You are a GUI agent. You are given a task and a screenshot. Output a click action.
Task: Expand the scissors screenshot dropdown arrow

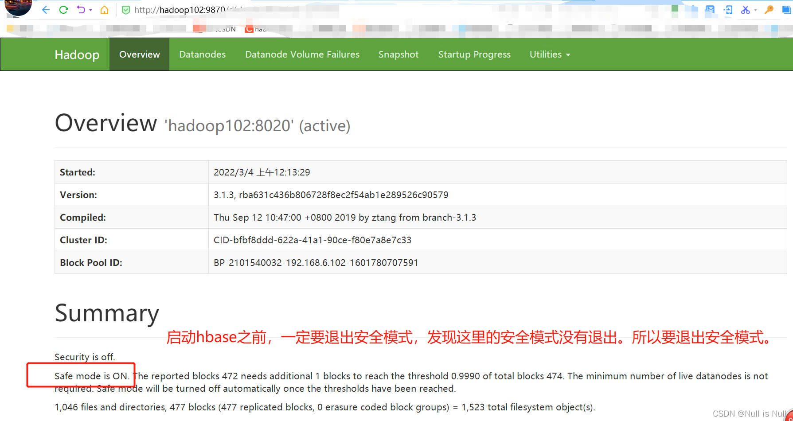point(755,10)
